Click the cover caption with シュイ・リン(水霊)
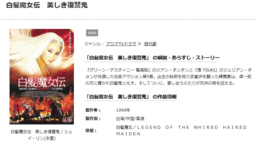The height and width of the screenshot is (143, 257). 42,135
